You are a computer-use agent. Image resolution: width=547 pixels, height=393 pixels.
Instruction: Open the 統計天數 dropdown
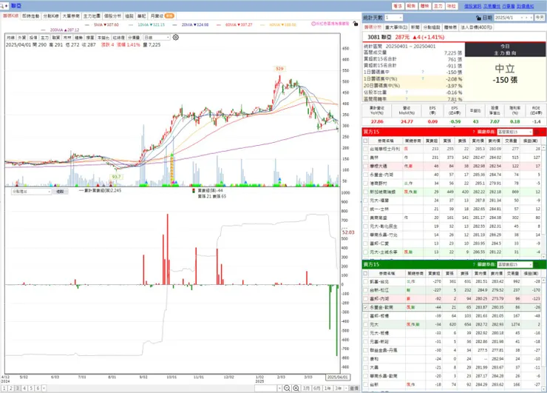click(x=393, y=18)
